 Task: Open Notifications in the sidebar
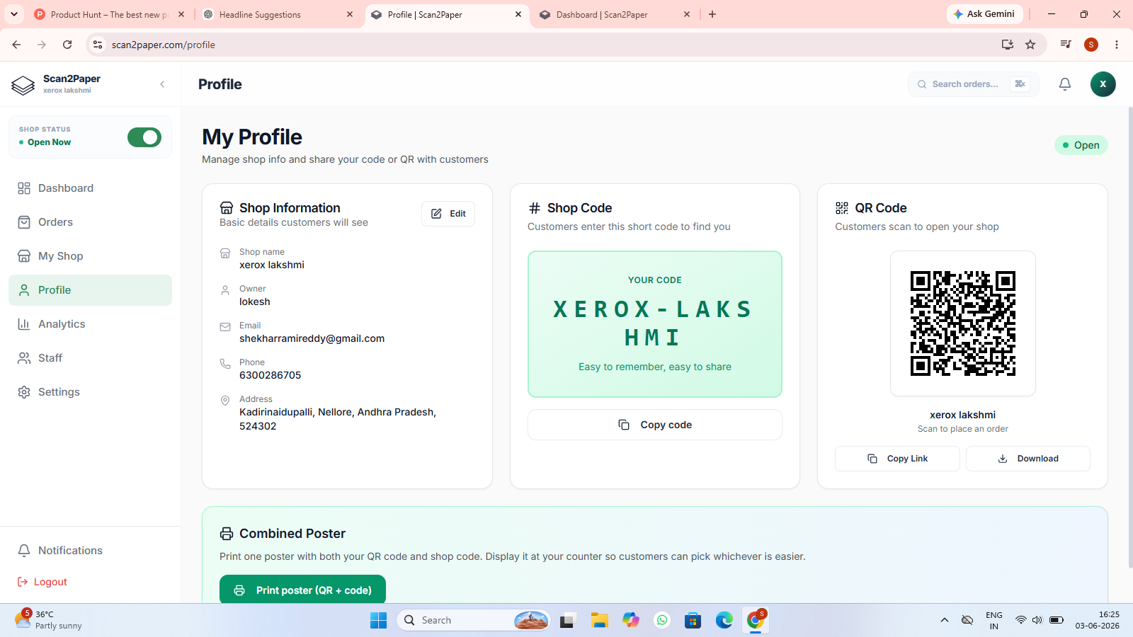click(x=90, y=551)
